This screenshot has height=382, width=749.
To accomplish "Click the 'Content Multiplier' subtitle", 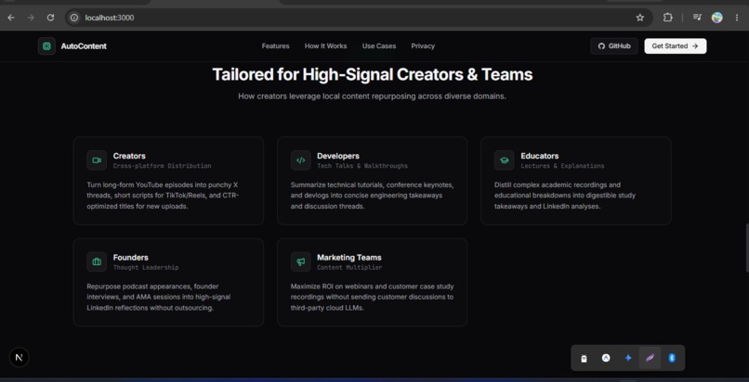I will [349, 268].
